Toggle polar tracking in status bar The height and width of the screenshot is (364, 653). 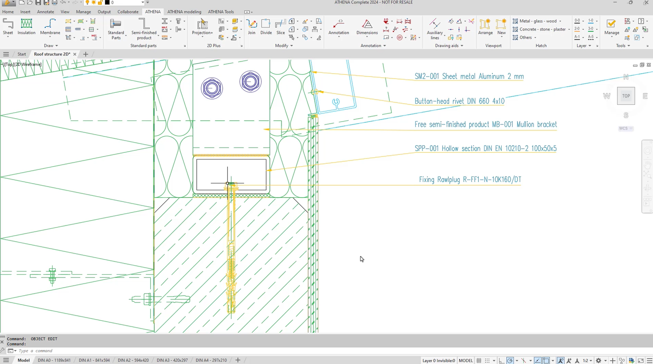510,360
